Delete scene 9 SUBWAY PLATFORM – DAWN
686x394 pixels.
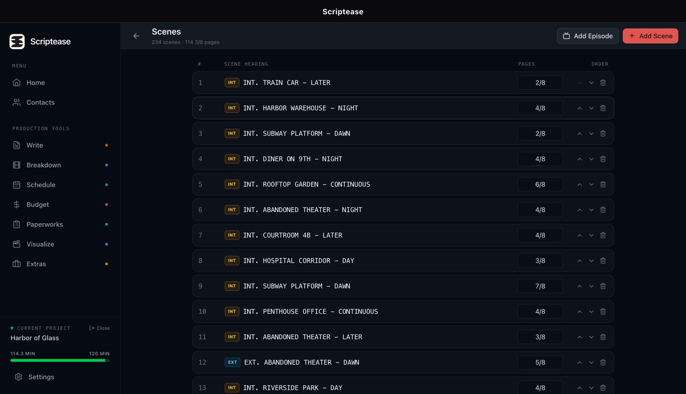click(x=603, y=287)
